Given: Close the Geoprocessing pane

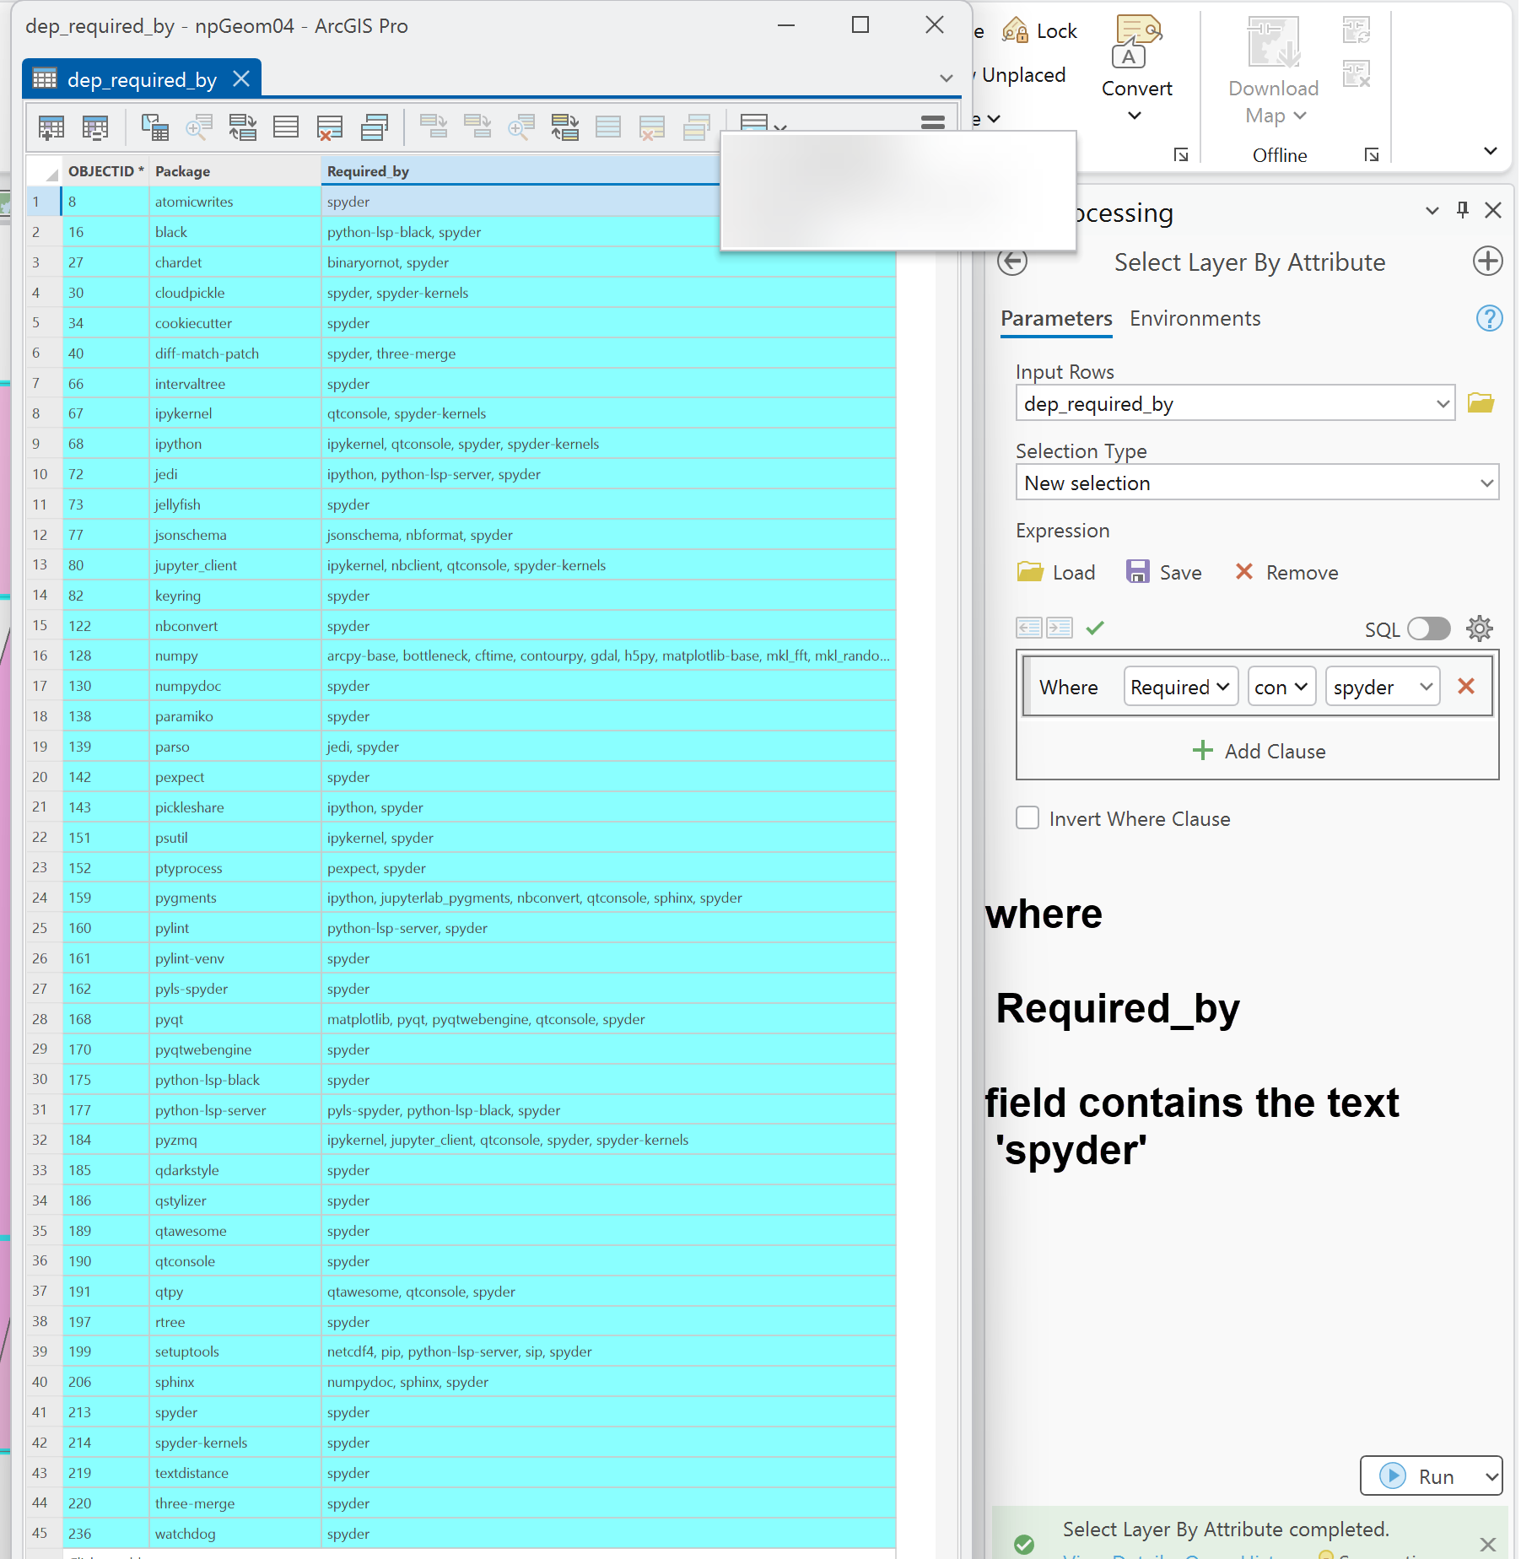Looking at the screenshot, I should click(x=1493, y=210).
